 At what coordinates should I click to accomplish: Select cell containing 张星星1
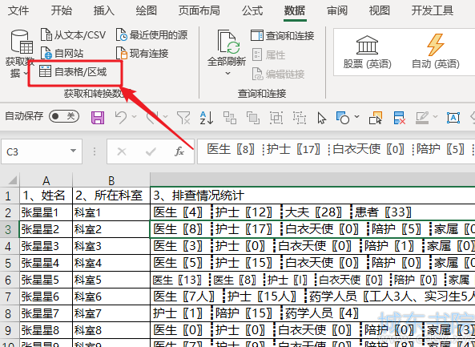click(46, 212)
